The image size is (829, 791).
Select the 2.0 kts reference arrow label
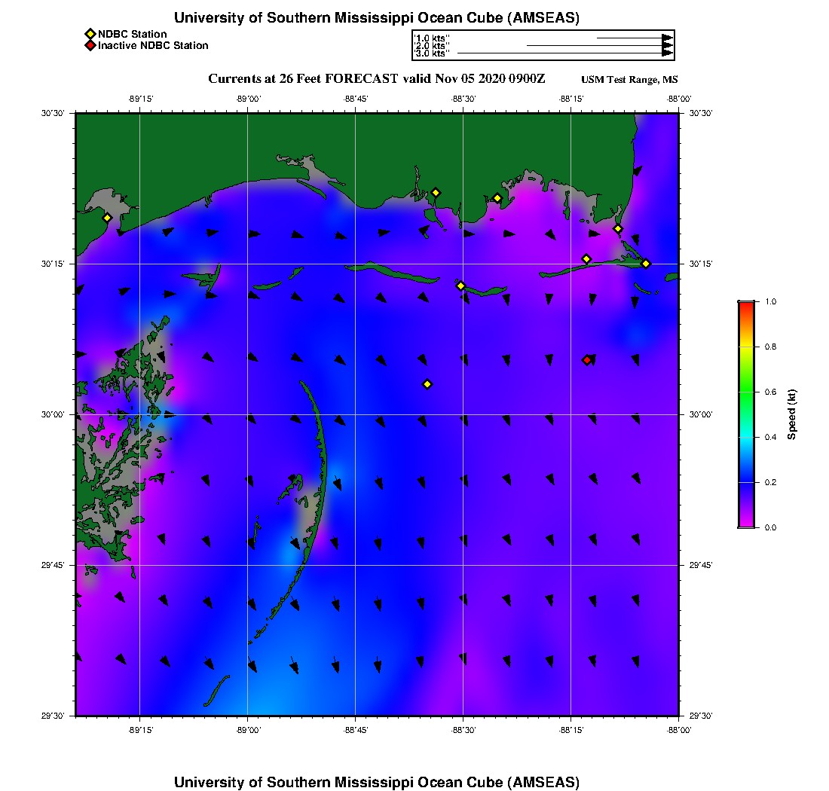[x=432, y=46]
